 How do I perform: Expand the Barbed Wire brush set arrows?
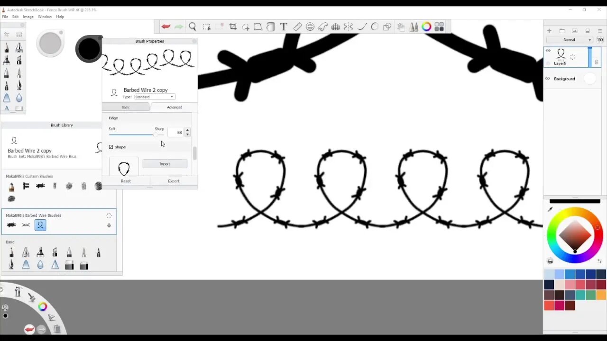tap(109, 225)
